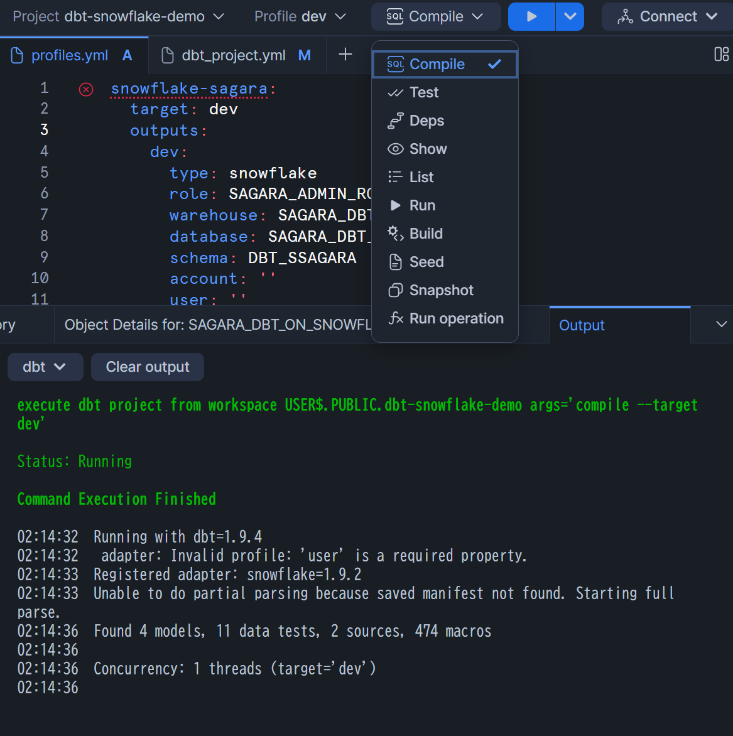Click the Deps dependency icon
Image resolution: width=733 pixels, height=736 pixels.
pyautogui.click(x=395, y=121)
